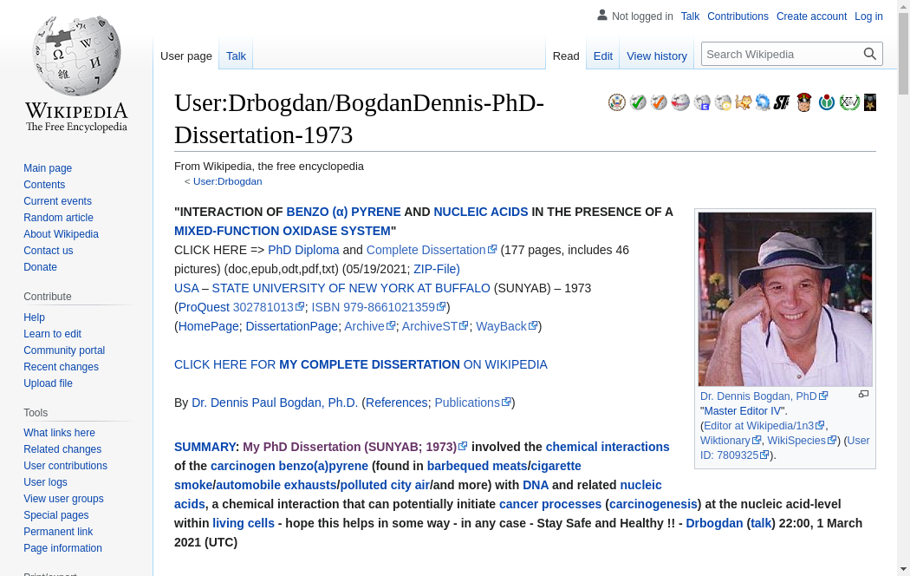Click the laurel wreath XIV icon
Image resolution: width=910 pixels, height=576 pixels.
coord(849,102)
